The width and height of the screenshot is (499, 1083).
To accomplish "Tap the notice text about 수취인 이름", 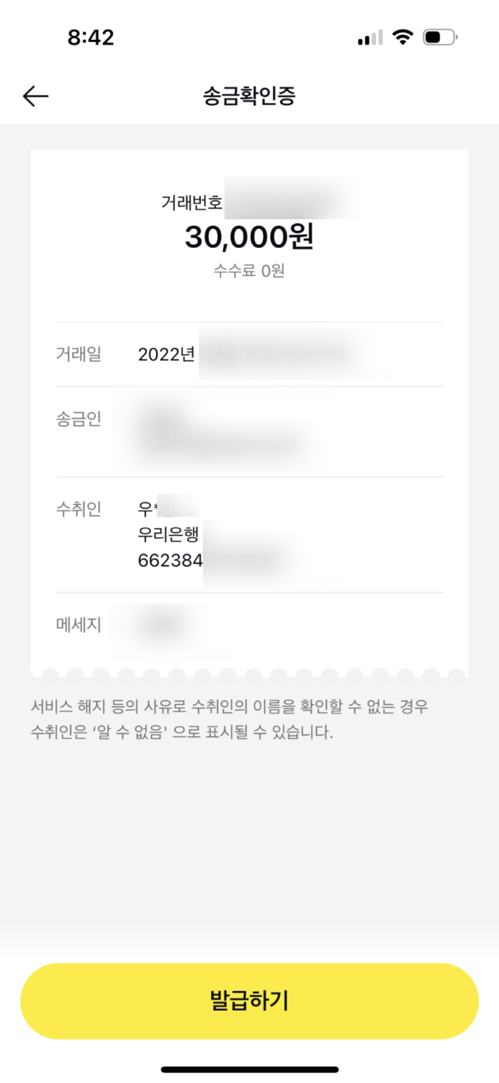I will 230,719.
